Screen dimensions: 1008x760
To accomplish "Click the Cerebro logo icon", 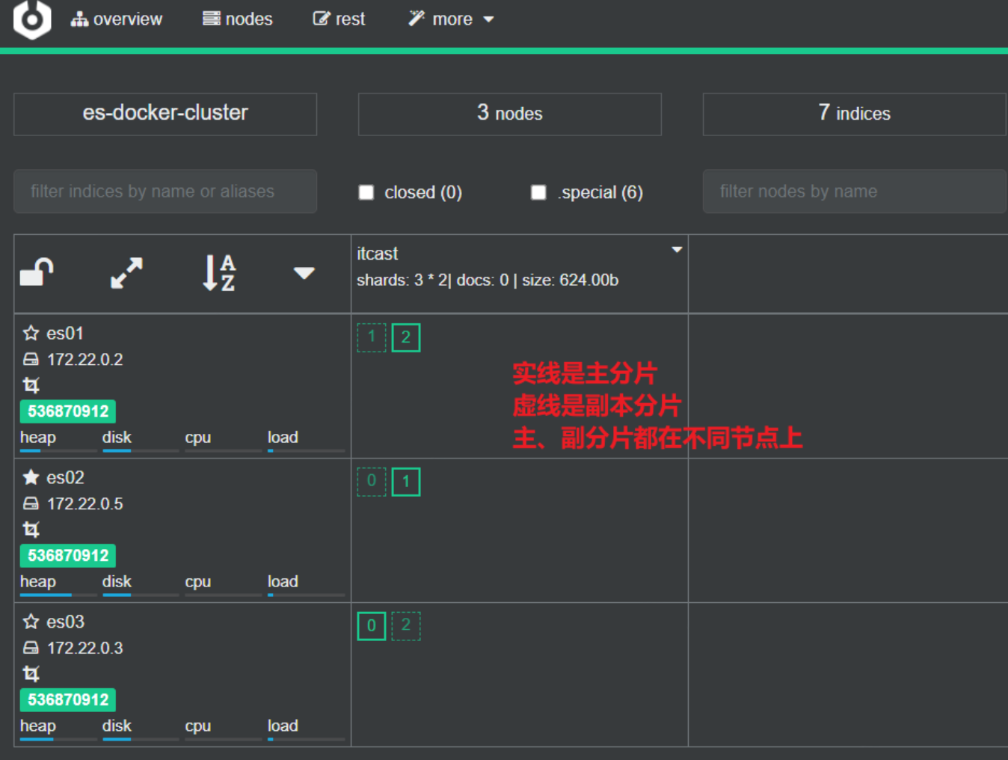I will click(32, 19).
